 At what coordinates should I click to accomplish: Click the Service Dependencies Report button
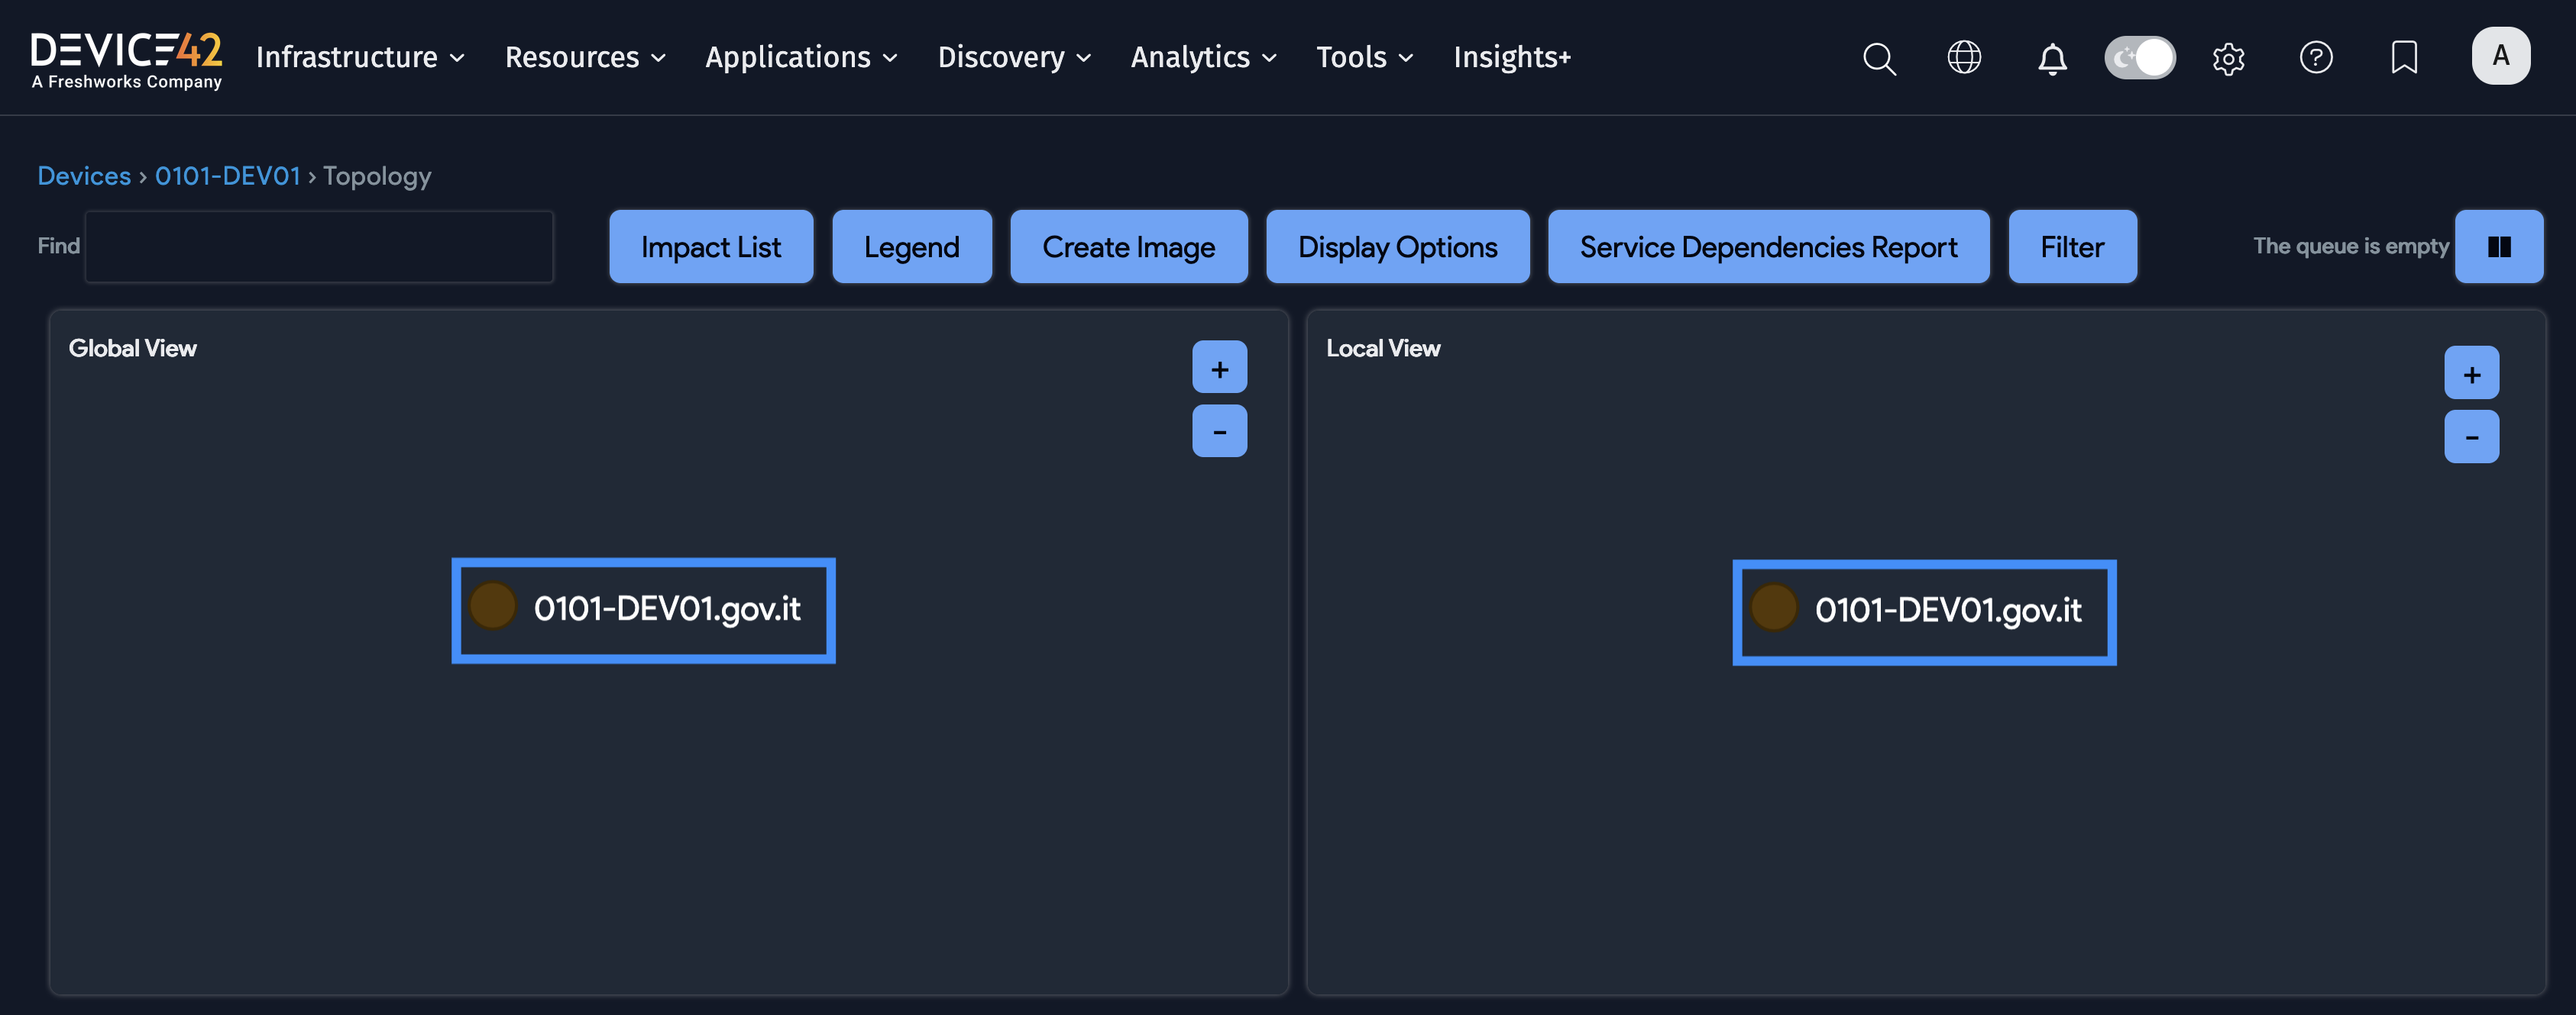click(x=1768, y=246)
